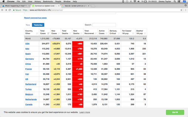Close the Coronavirus Update tab

[x=59, y=6]
